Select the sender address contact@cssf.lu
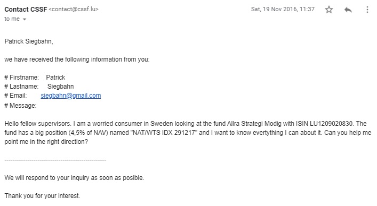Viewport: 377px width, 206px height. point(74,10)
